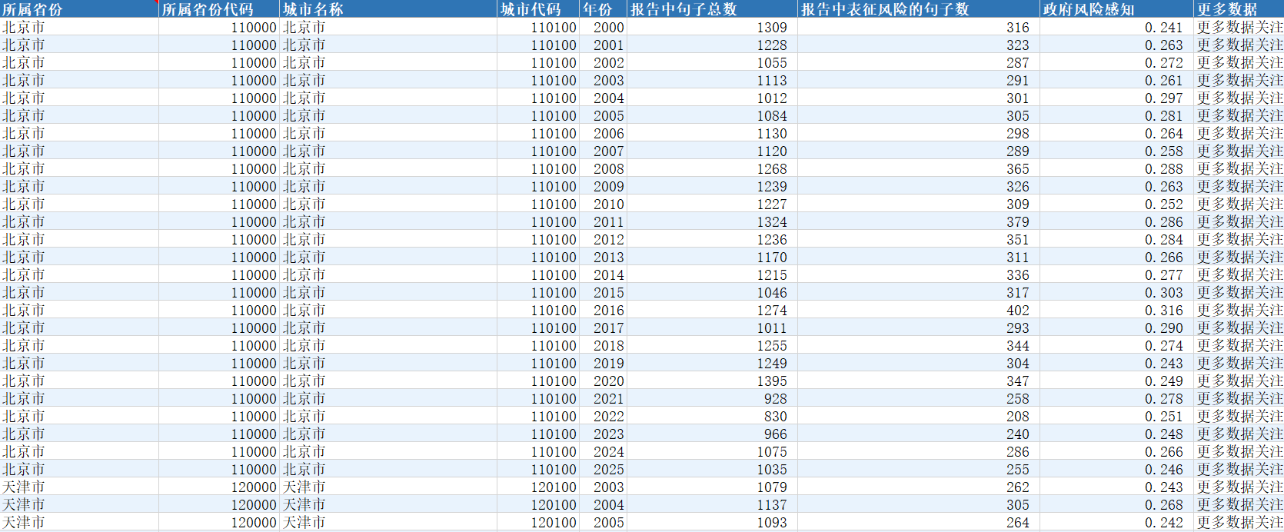Select sentence total 1137

[772, 504]
